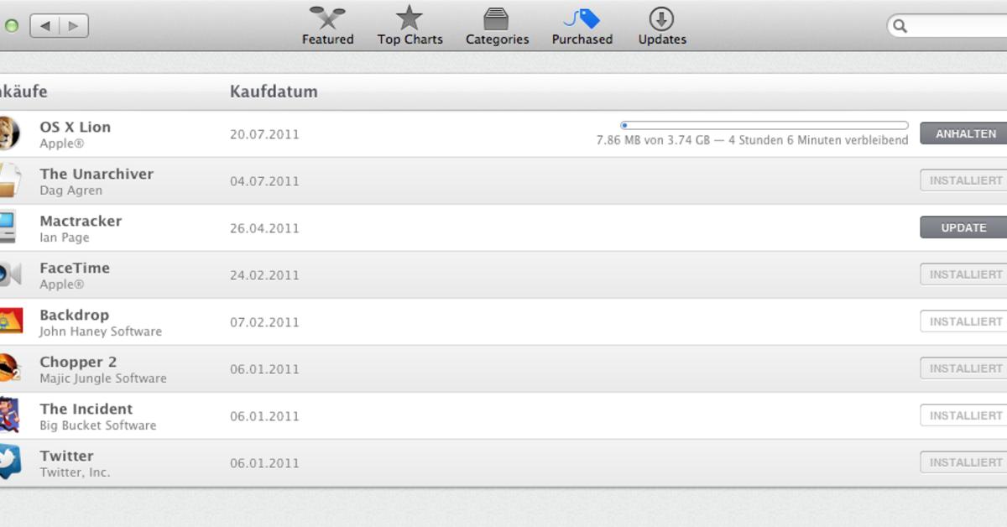Click purchase date 20.07.2011

coord(264,134)
